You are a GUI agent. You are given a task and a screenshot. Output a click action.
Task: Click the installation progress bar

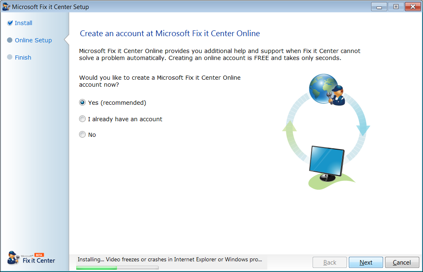coord(117,267)
